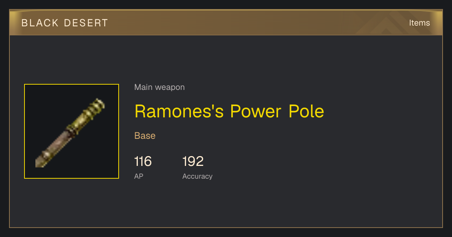The image size is (452, 237).
Task: Select the word Pole in the title
Action: click(306, 111)
